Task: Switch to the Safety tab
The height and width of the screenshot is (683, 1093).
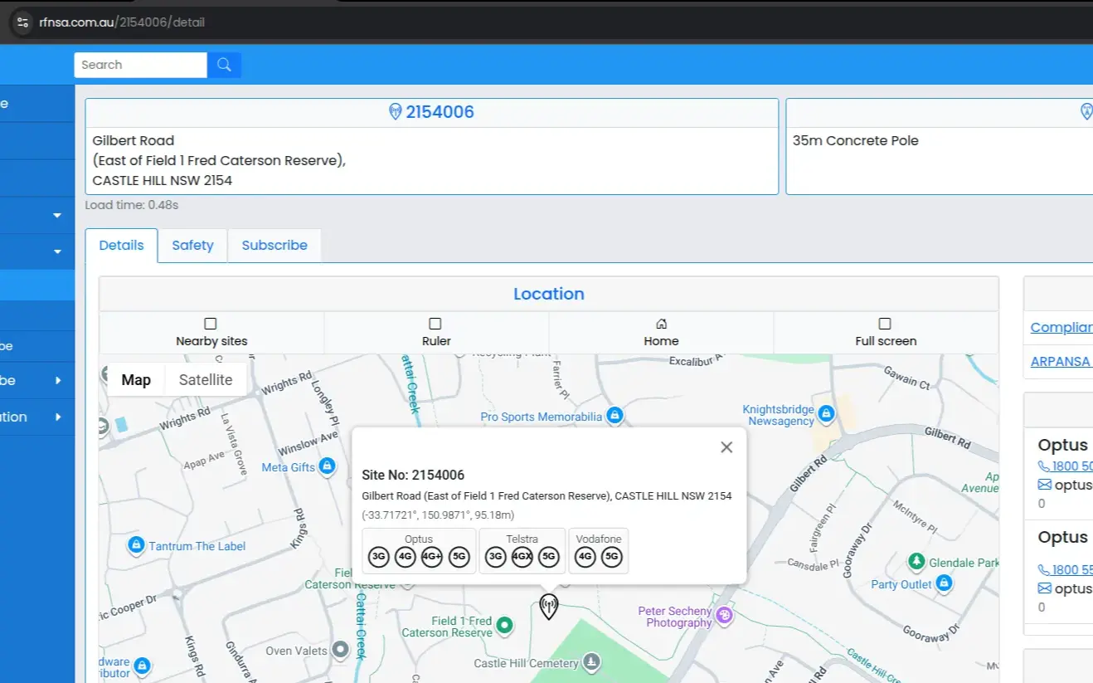Action: [192, 246]
